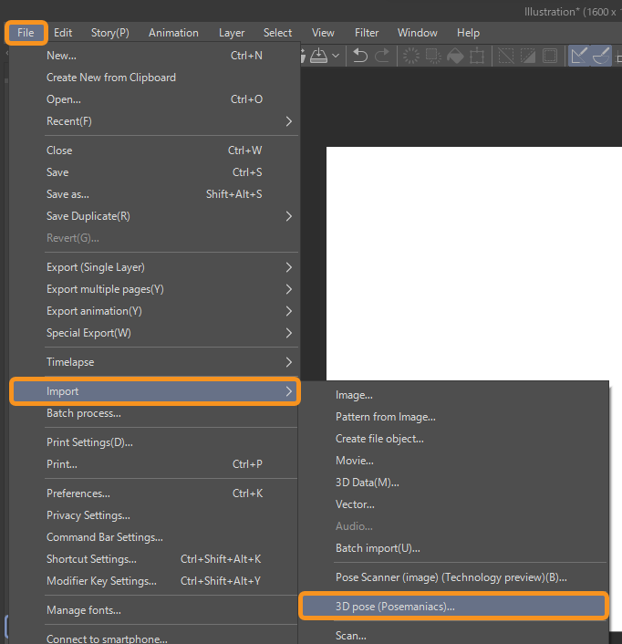Select Pattern from Image... in submenu
The height and width of the screenshot is (644, 622).
[x=454, y=417]
